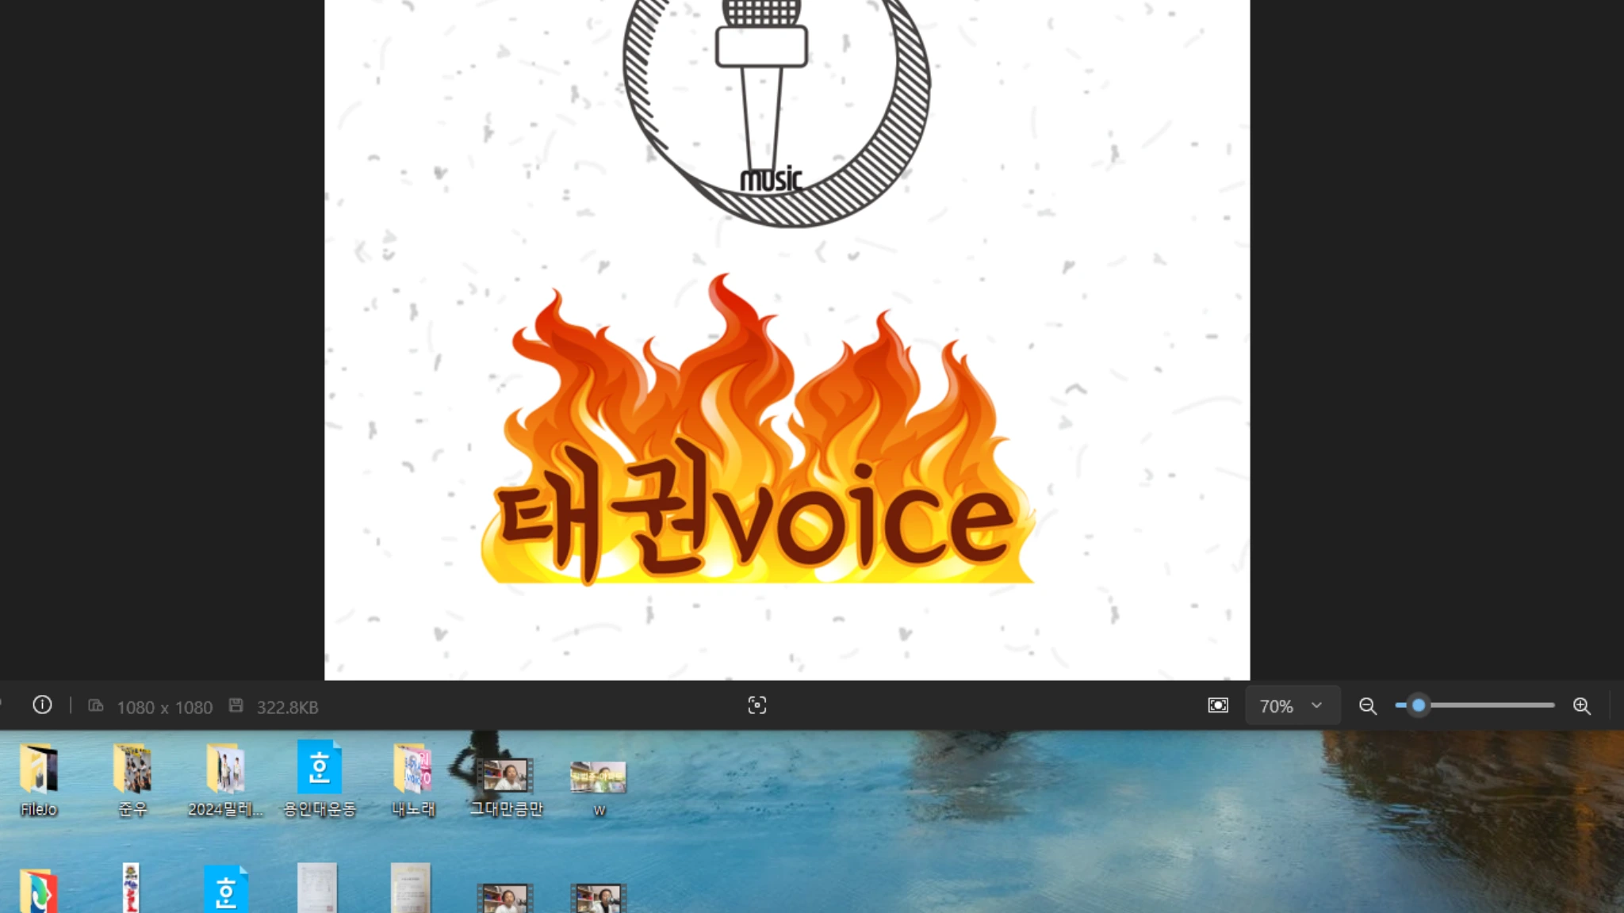The height and width of the screenshot is (913, 1624).
Task: Click the fit-to-window icon
Action: tap(1218, 705)
